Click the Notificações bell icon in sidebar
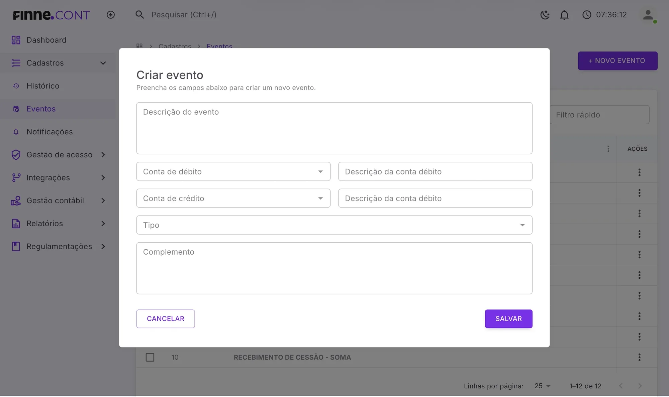The width and height of the screenshot is (669, 397). [x=16, y=132]
